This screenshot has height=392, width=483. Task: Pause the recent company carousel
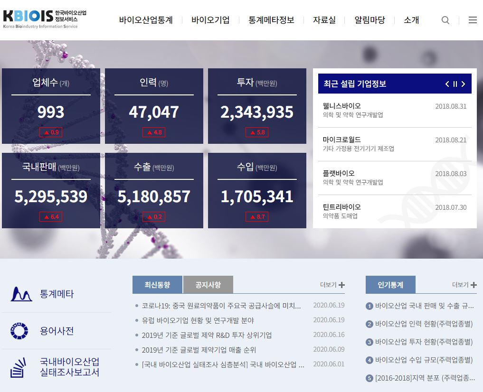[455, 84]
